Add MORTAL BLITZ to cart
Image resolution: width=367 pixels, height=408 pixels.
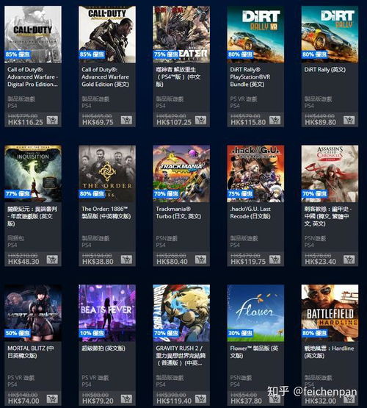point(52,399)
